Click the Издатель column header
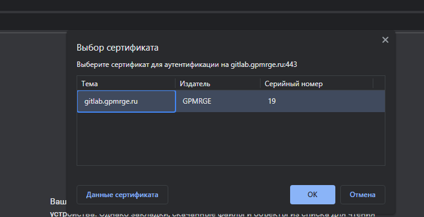The width and height of the screenshot is (424, 217). (218, 84)
